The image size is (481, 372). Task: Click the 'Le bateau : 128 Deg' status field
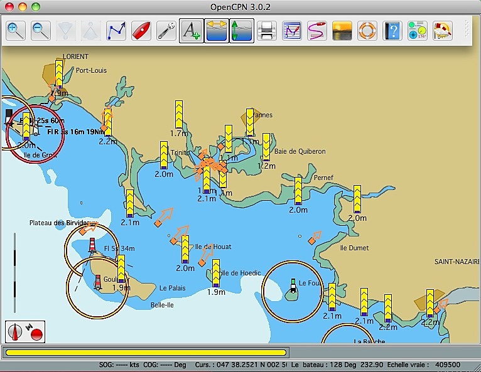(x=323, y=365)
